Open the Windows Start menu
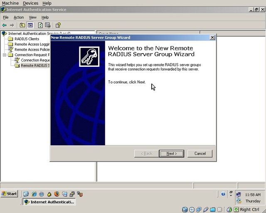 9,194
